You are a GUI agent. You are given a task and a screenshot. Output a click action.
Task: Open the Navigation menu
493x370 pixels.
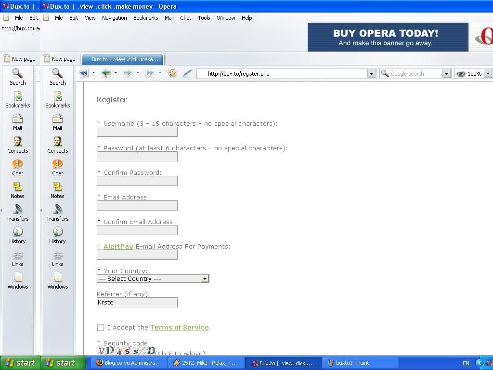tap(115, 18)
